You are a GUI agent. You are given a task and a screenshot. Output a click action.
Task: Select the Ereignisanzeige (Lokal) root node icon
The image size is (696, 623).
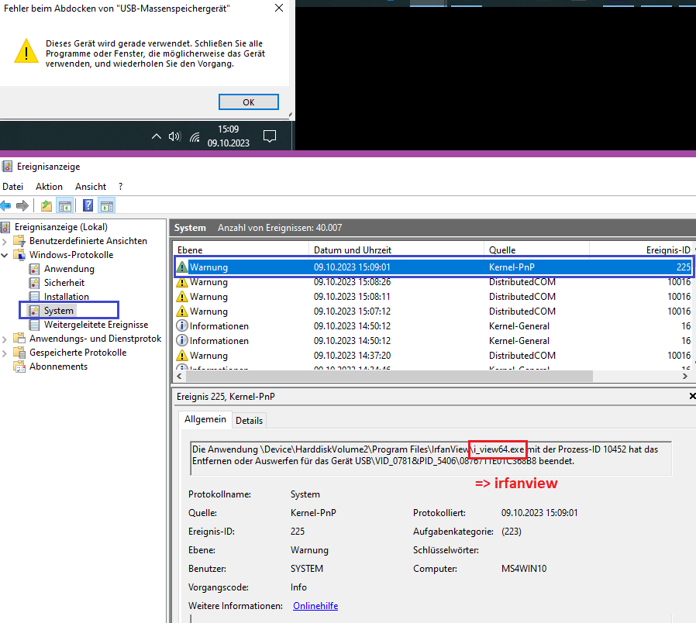pyautogui.click(x=7, y=228)
